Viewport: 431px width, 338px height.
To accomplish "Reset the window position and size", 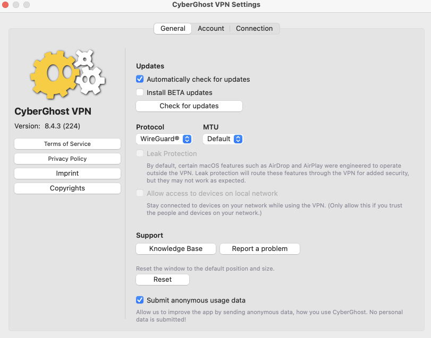I will (x=162, y=280).
